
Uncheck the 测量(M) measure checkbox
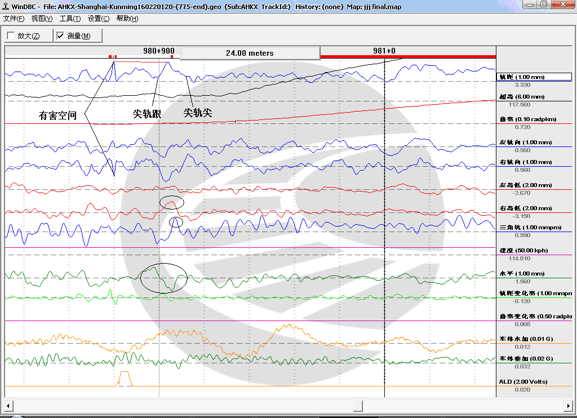coord(60,35)
